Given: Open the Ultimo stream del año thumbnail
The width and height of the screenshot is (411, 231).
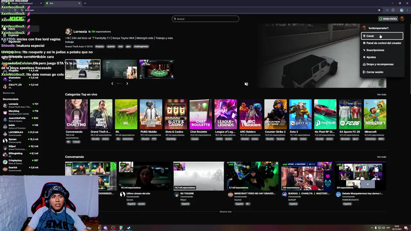Looking at the screenshot, I should pos(144,176).
